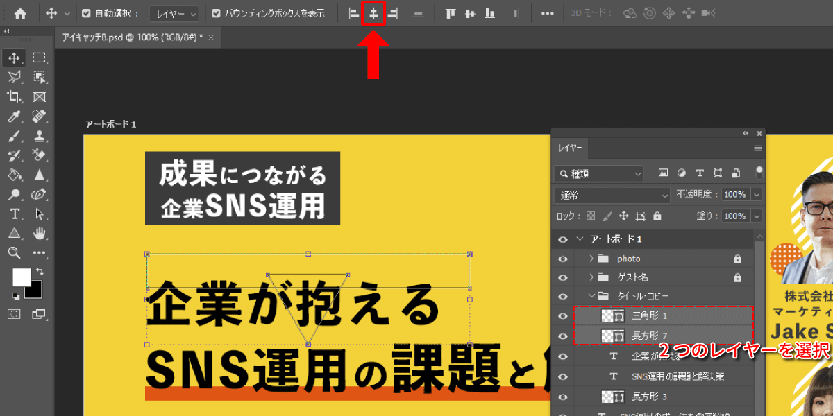Open the 通常 blend mode dropdown
Screen dimensions: 833x416
pyautogui.click(x=613, y=195)
